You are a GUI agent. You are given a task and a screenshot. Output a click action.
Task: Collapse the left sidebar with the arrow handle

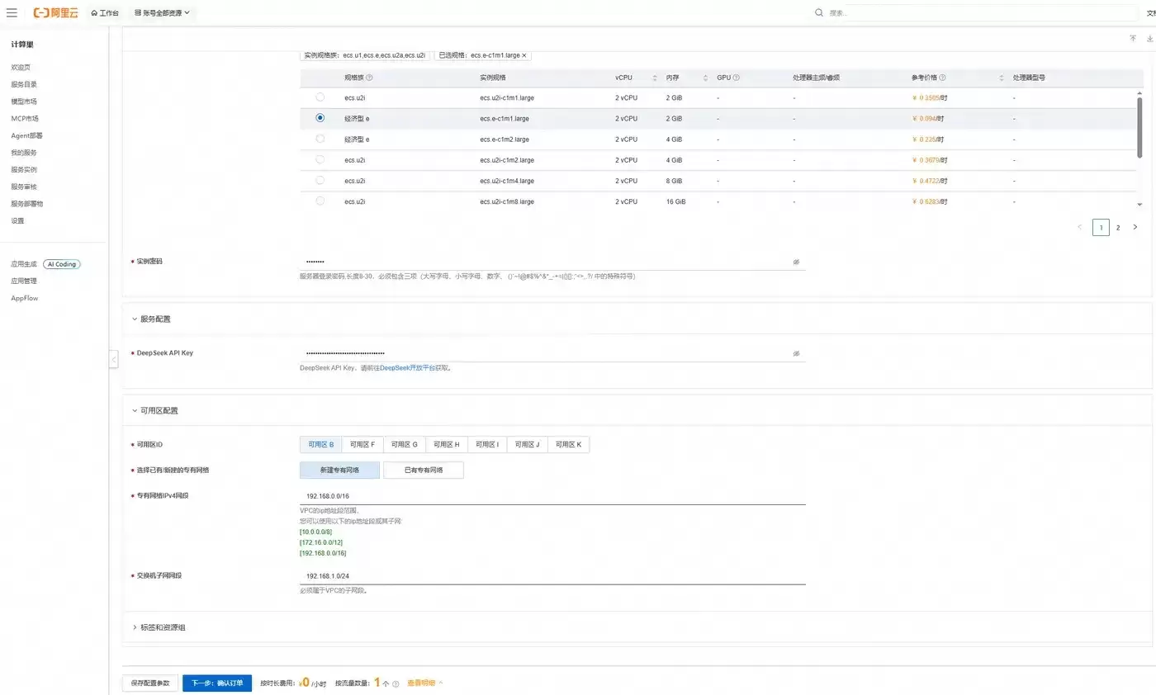pyautogui.click(x=113, y=359)
